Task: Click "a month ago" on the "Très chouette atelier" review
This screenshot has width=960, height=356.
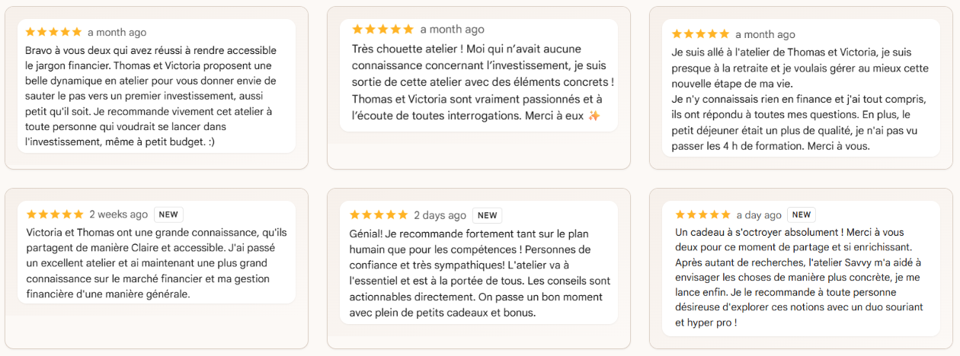Action: pos(452,29)
